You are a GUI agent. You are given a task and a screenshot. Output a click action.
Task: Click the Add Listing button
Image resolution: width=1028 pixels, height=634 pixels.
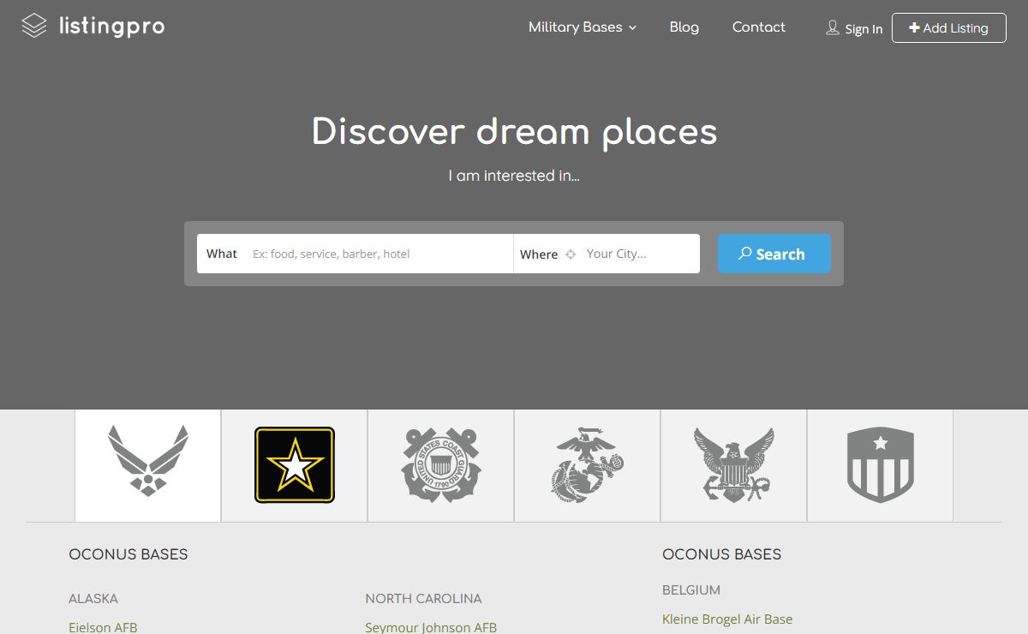(949, 28)
